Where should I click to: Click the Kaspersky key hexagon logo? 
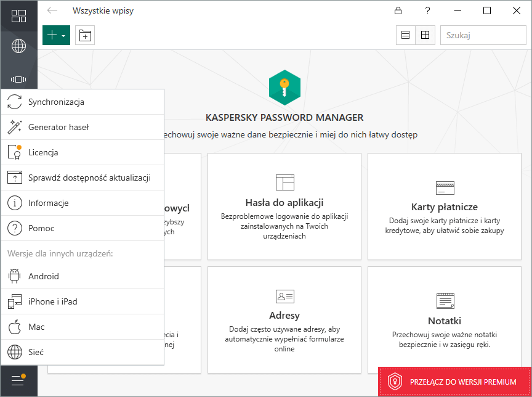point(284,88)
